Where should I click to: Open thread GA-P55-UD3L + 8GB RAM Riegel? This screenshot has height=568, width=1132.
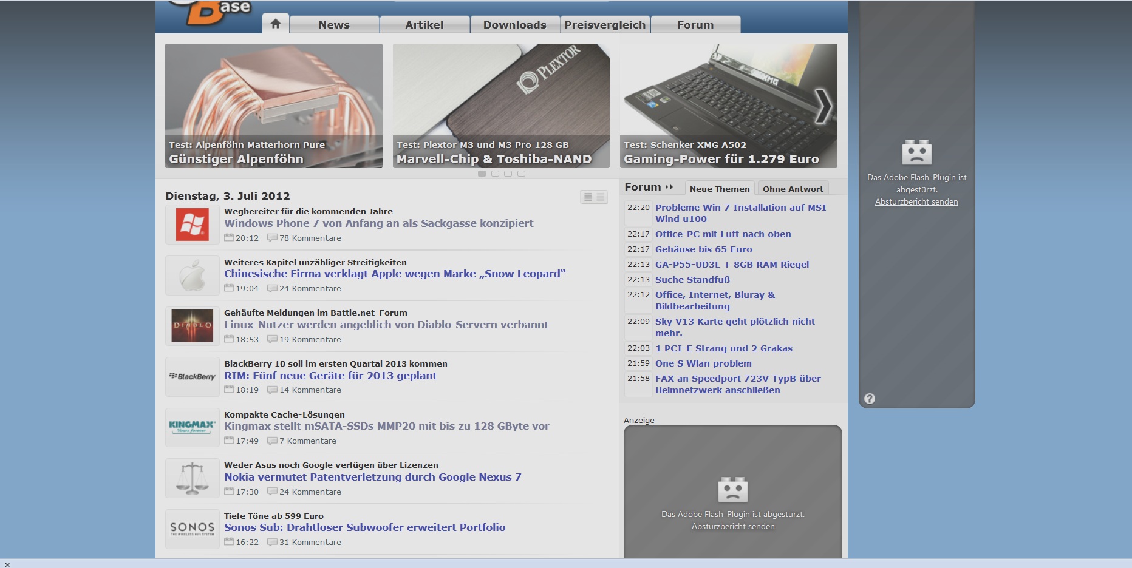(732, 265)
